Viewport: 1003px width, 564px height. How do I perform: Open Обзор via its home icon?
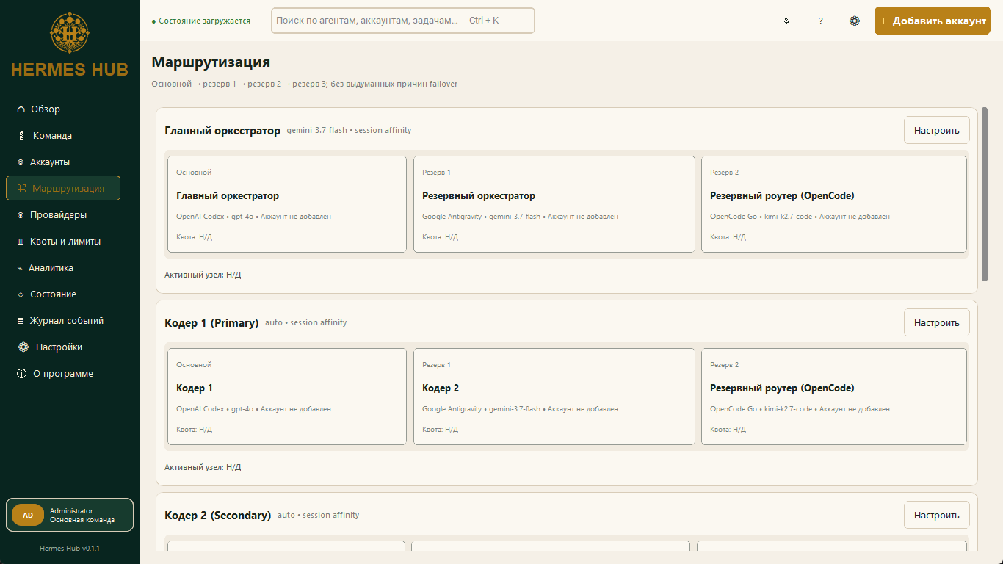[x=21, y=109]
